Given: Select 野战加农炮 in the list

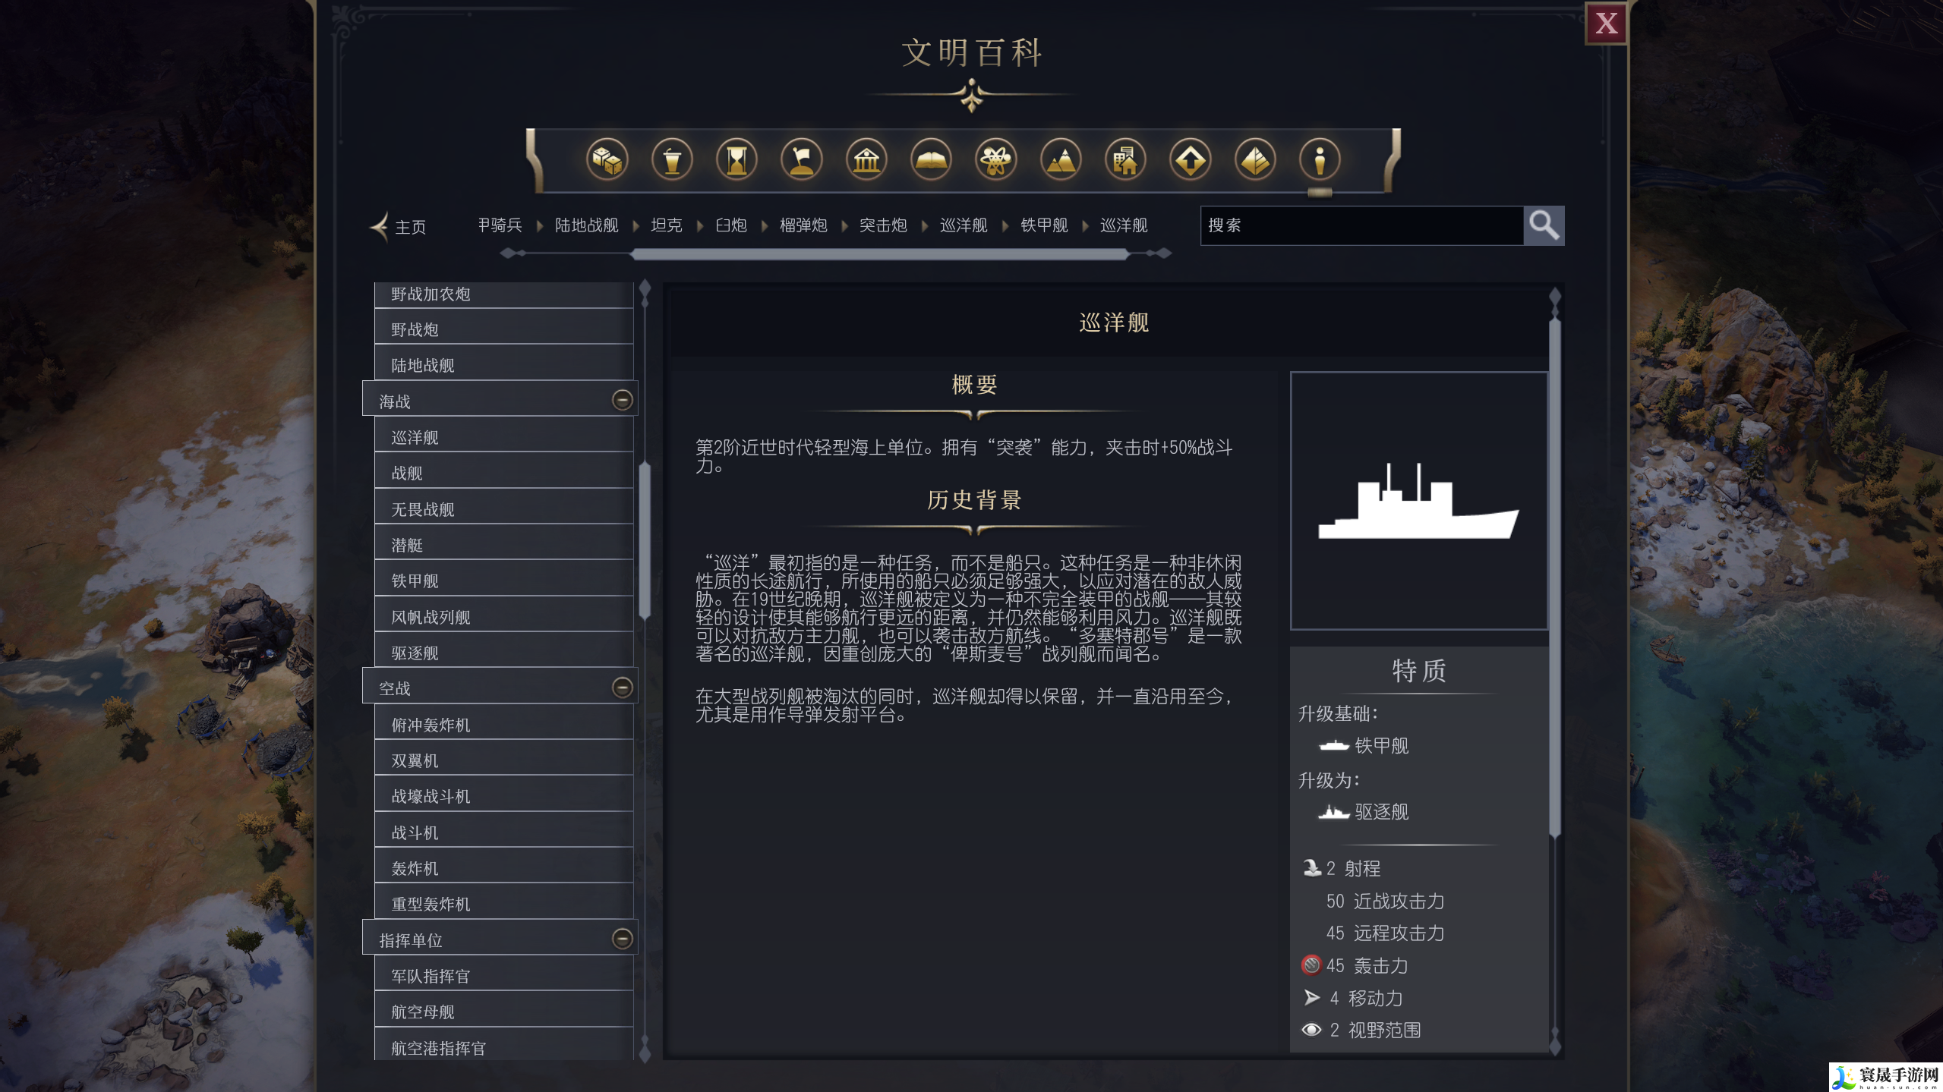Looking at the screenshot, I should pos(503,294).
